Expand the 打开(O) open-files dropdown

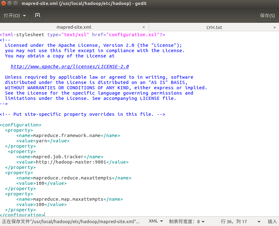click(x=15, y=15)
